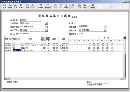Click the size 38 column header
Image resolution: width=130 pixels, height=92 pixels.
(88, 41)
